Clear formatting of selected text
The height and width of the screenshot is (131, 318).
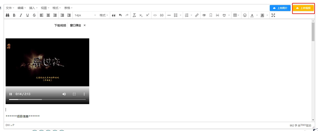[134, 15]
